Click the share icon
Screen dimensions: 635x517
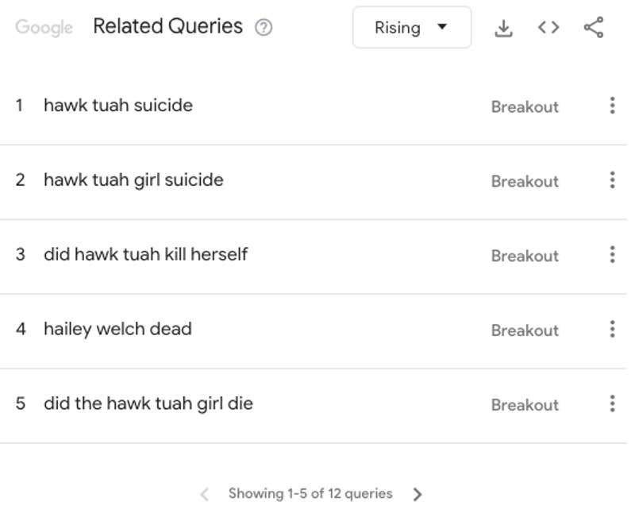pos(592,26)
